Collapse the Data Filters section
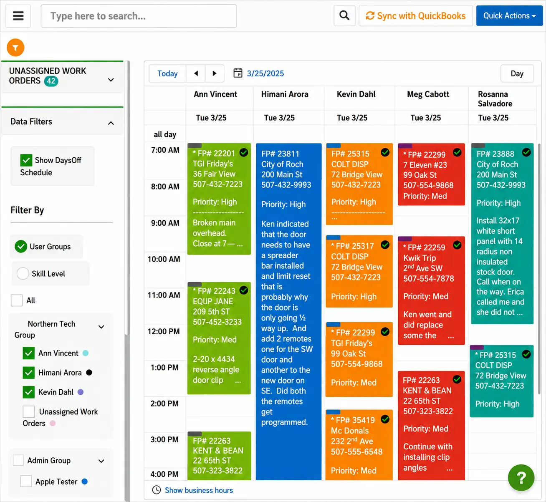Screen dimensions: 546x502 (111, 123)
